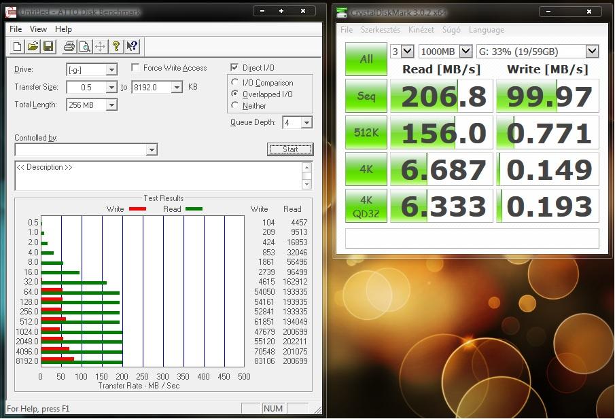Viewport: 615px width, 419px height.
Task: Open CrystalDiskMark Súgó menu
Action: [451, 30]
